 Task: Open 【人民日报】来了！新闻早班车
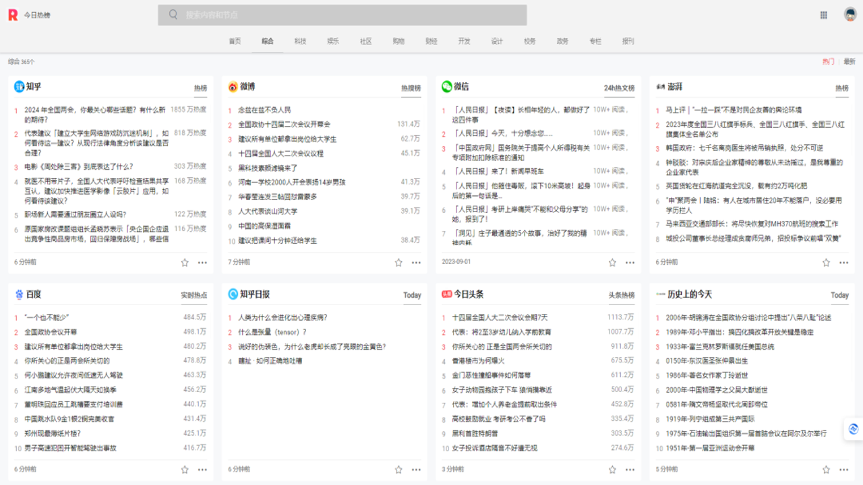498,171
